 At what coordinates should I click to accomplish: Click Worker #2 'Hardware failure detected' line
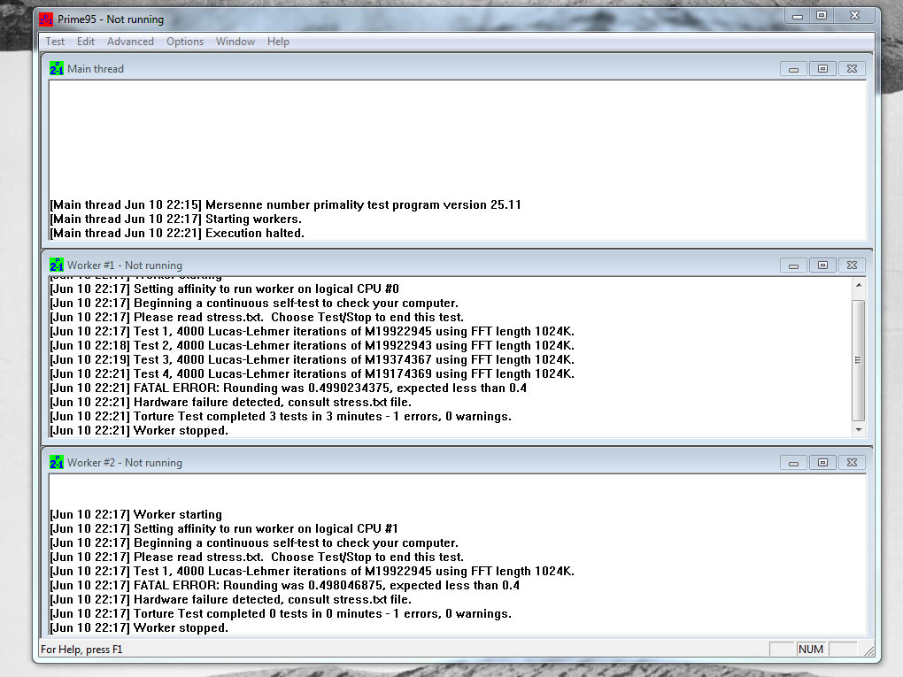pos(231,599)
